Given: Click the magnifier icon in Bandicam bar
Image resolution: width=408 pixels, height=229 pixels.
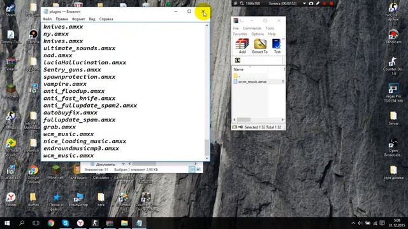Looking at the screenshot, I should tap(242, 3).
